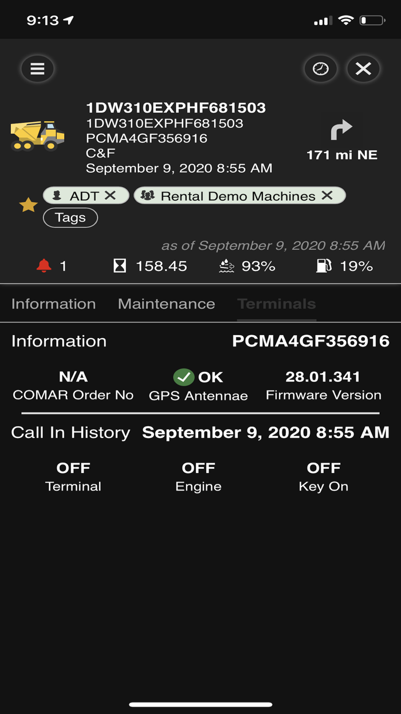401x714 pixels.
Task: Tap the engine hours hourglass icon
Action: (120, 266)
